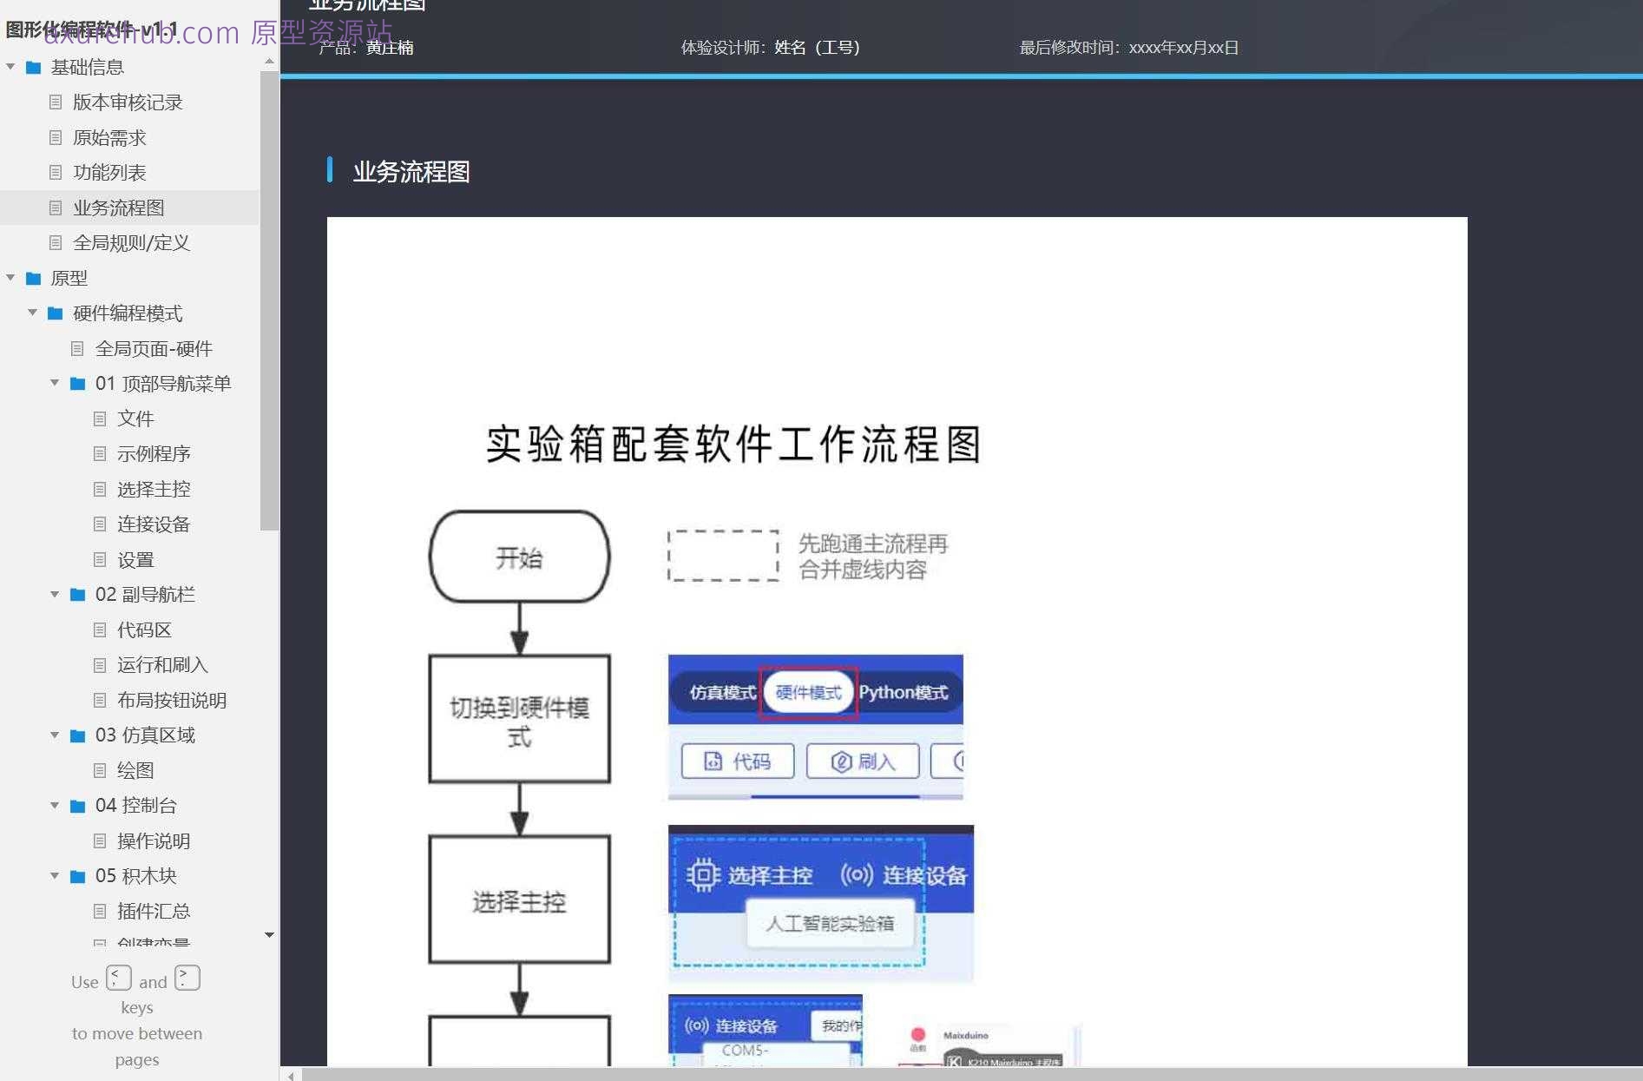The image size is (1643, 1081).
Task: Select 功能列表 in the sidebar
Action: point(111,172)
